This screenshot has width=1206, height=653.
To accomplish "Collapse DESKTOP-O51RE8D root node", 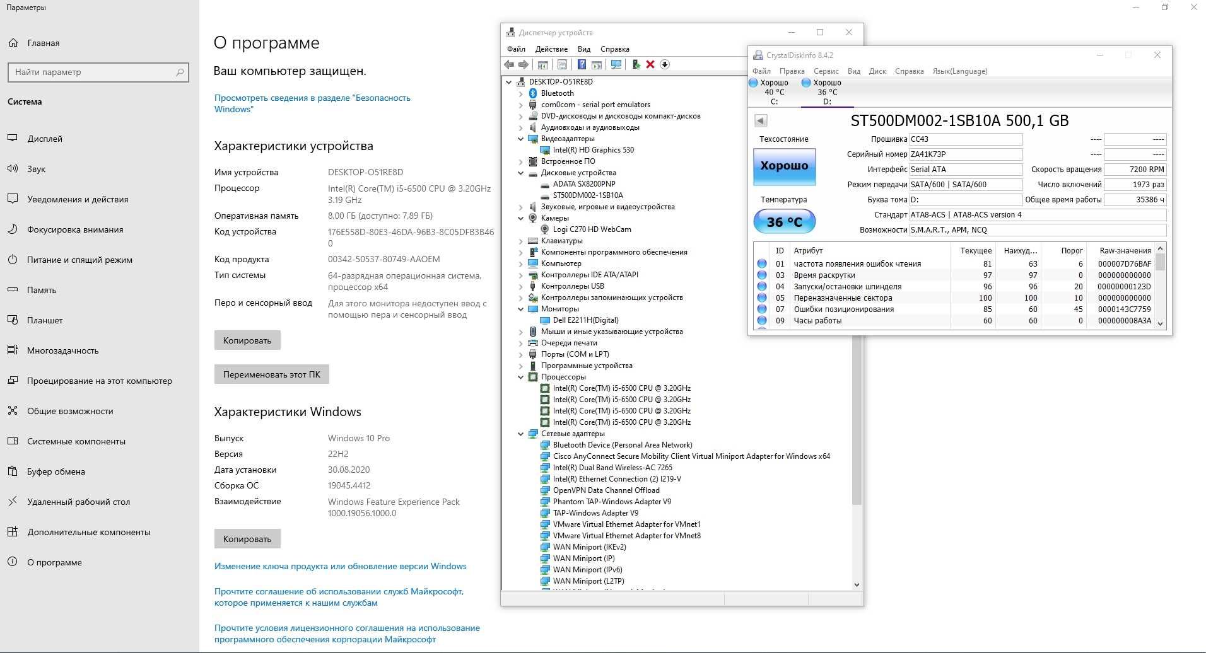I will point(509,82).
